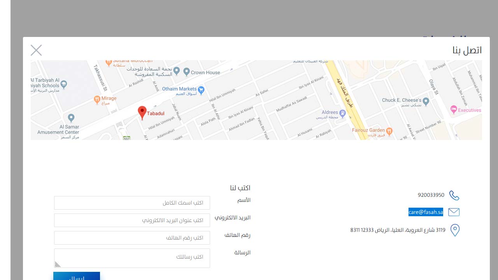Viewport: 498px width, 280px height.
Task: Click the الرسالة field label
Action: 242,252
